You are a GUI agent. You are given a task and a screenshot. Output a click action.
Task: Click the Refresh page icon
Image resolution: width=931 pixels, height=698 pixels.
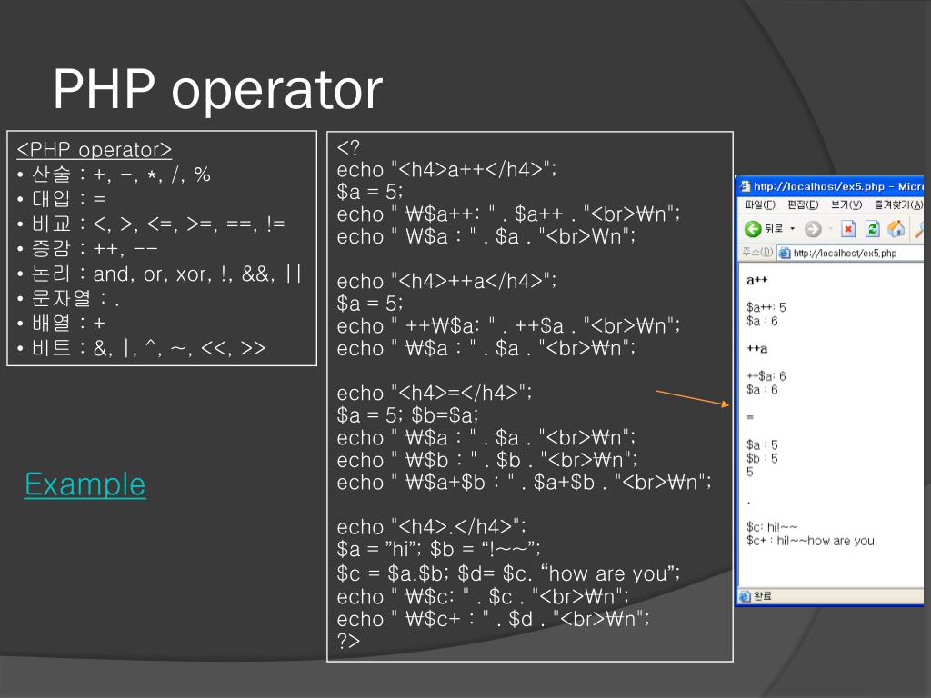[872, 228]
